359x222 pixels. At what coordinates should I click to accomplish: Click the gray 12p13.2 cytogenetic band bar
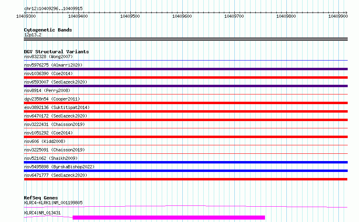coord(186,39)
